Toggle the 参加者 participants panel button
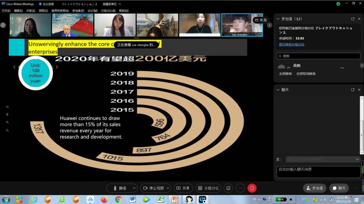The image size is (364, 204). coord(315,188)
